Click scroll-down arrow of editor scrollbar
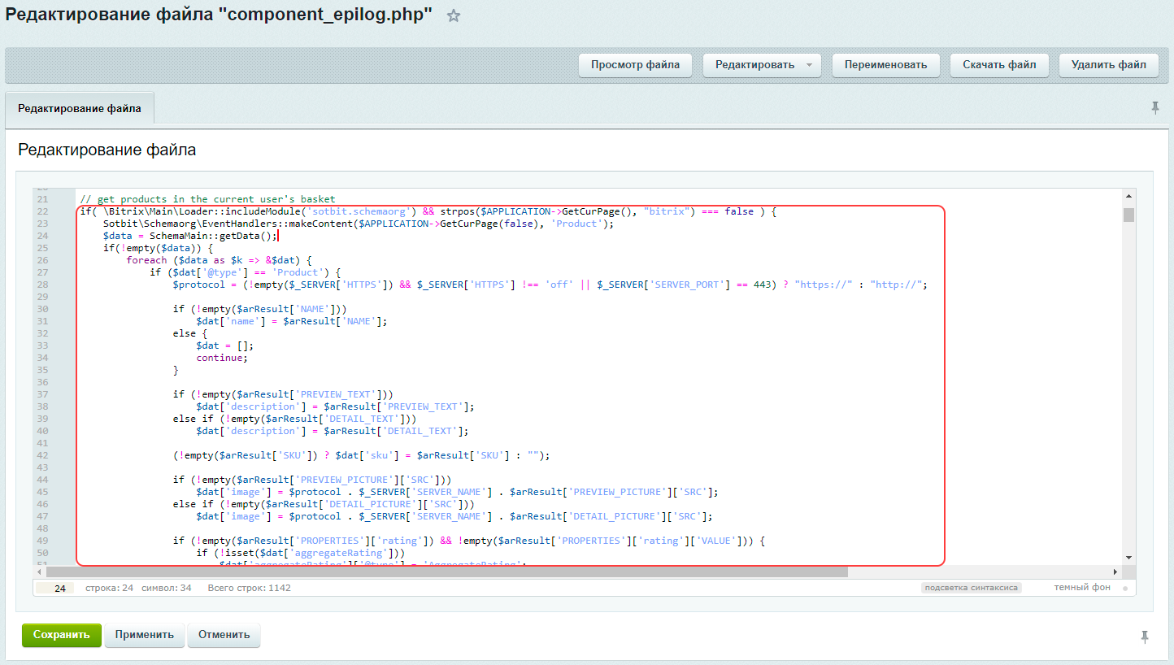 pos(1128,557)
